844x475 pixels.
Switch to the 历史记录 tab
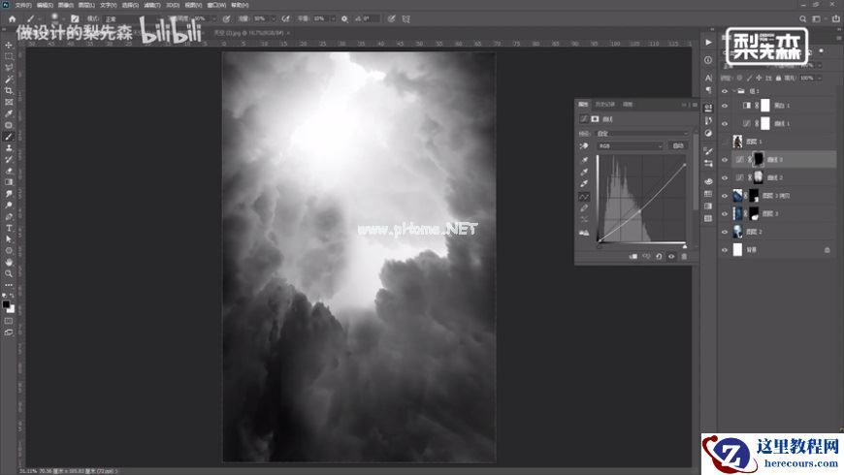click(605, 105)
